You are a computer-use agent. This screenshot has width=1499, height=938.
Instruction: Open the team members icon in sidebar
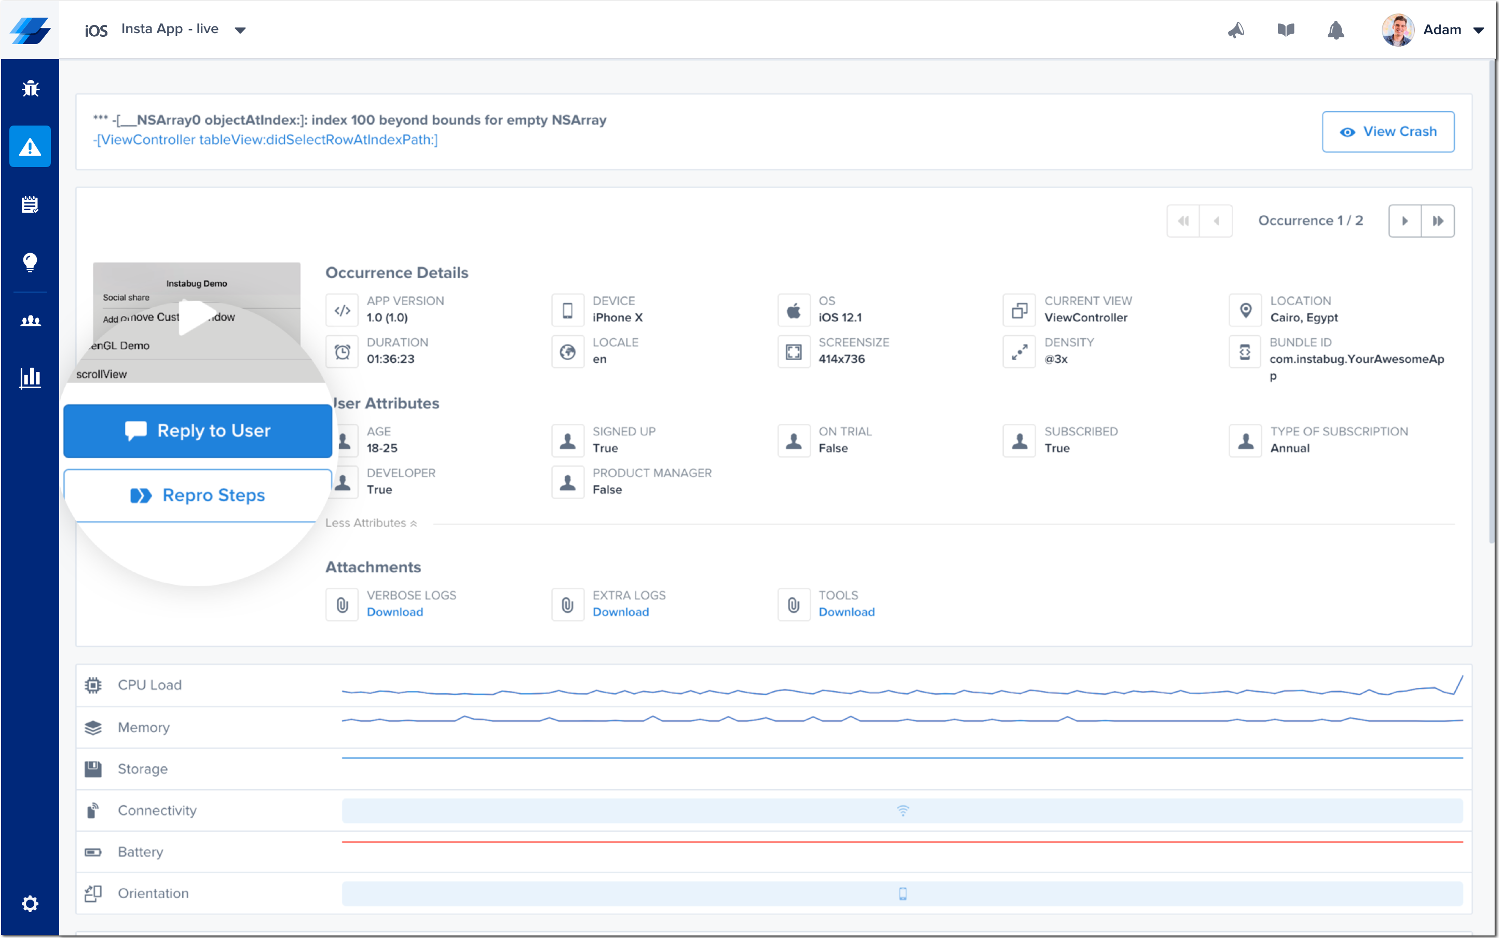coord(30,321)
